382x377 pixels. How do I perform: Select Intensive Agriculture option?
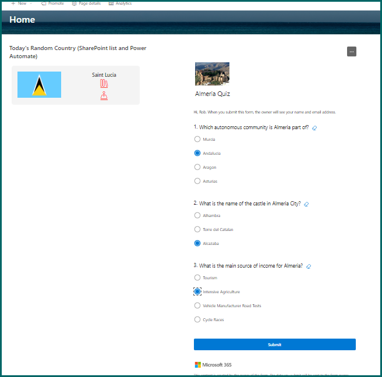(197, 291)
